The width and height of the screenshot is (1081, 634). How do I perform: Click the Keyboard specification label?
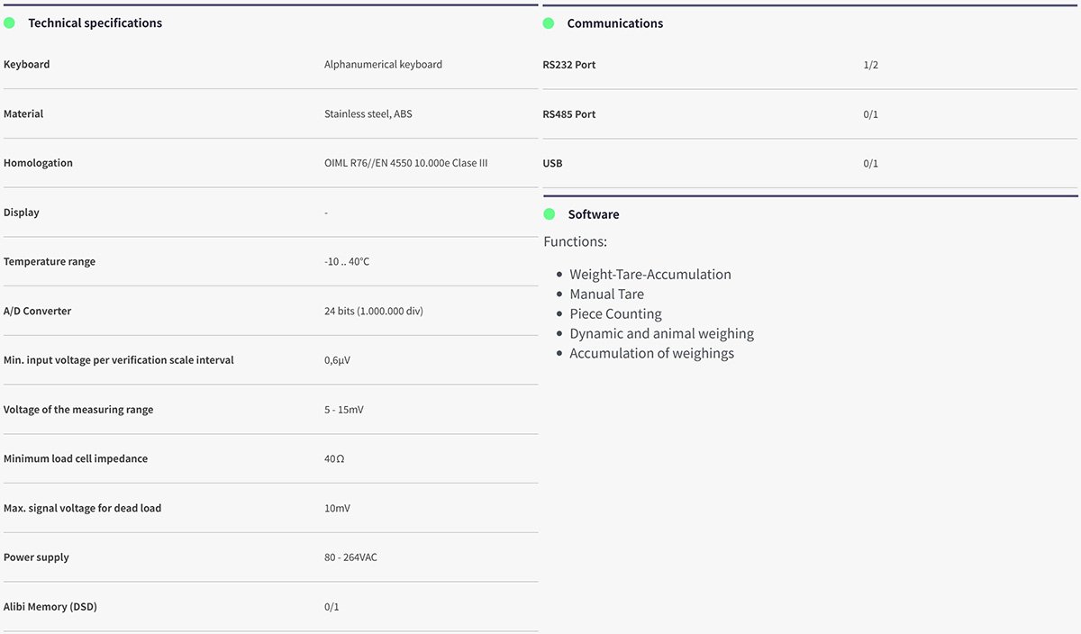pyautogui.click(x=27, y=65)
